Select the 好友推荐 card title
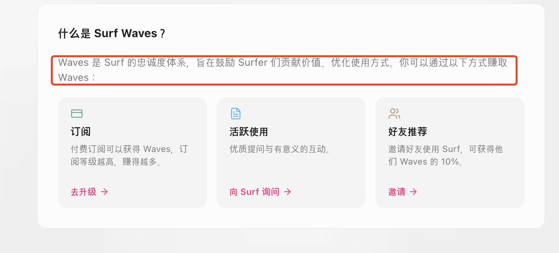The height and width of the screenshot is (253, 559). click(407, 132)
